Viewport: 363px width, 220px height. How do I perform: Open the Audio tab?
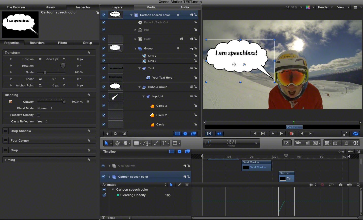pos(185,7)
